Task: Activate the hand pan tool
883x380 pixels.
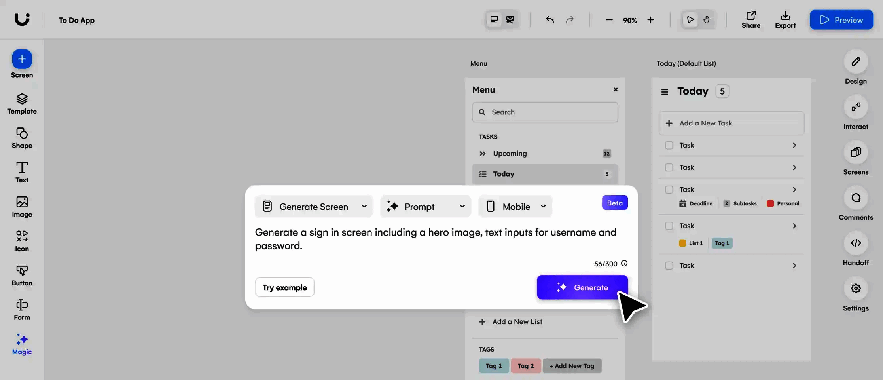Action: tap(707, 20)
